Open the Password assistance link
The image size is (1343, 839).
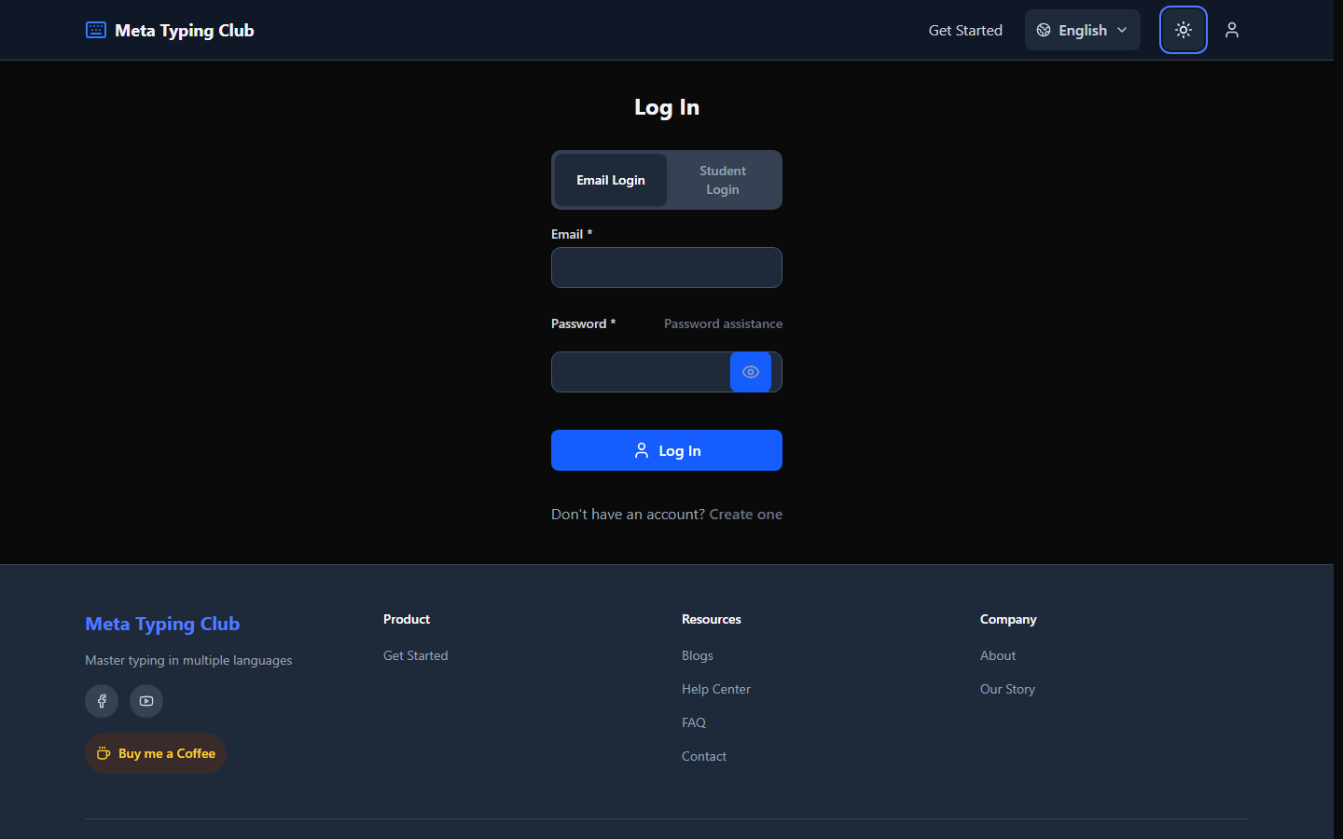pyautogui.click(x=723, y=323)
